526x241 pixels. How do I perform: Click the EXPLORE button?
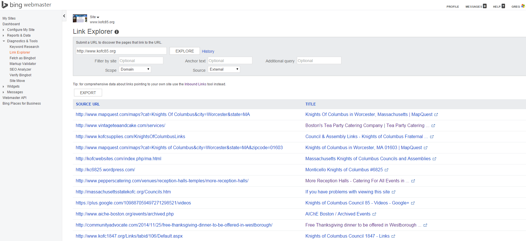[x=185, y=51]
